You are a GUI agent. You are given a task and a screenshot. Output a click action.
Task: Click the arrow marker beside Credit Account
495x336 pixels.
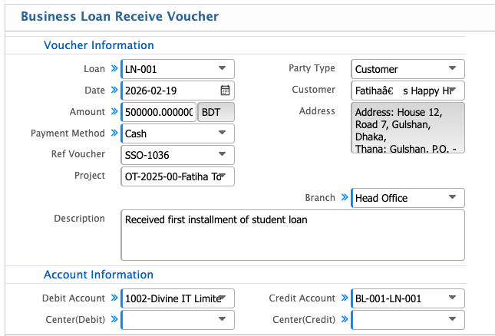(x=345, y=298)
